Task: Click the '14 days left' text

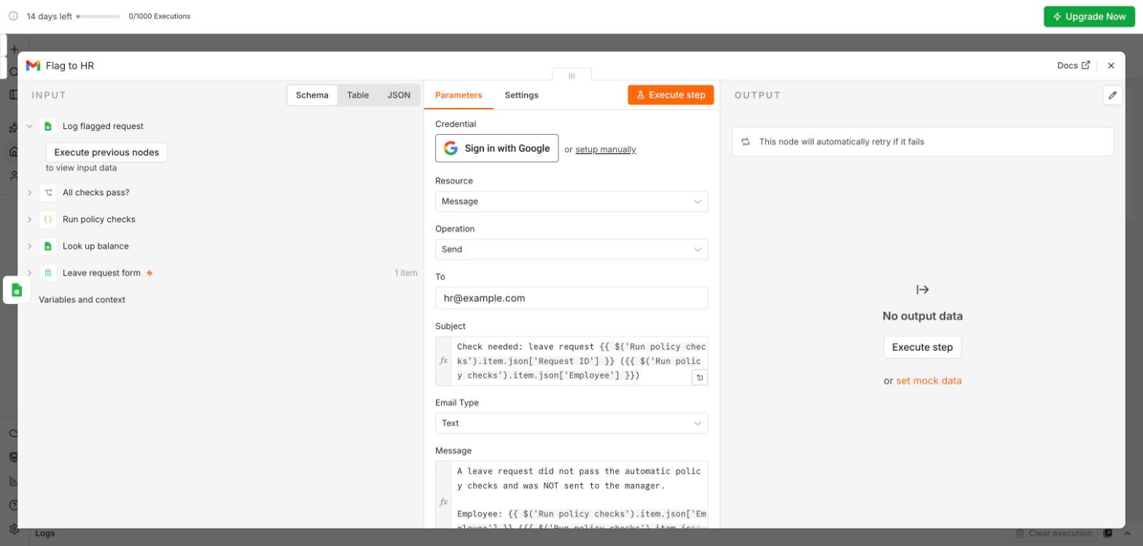Action: point(50,16)
